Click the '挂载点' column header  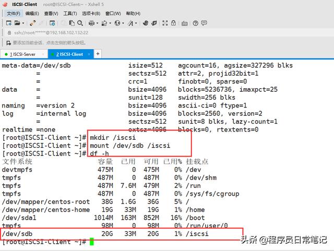tap(197, 162)
